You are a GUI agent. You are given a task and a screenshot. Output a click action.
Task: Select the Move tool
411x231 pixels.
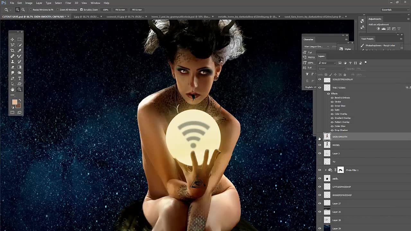13,39
